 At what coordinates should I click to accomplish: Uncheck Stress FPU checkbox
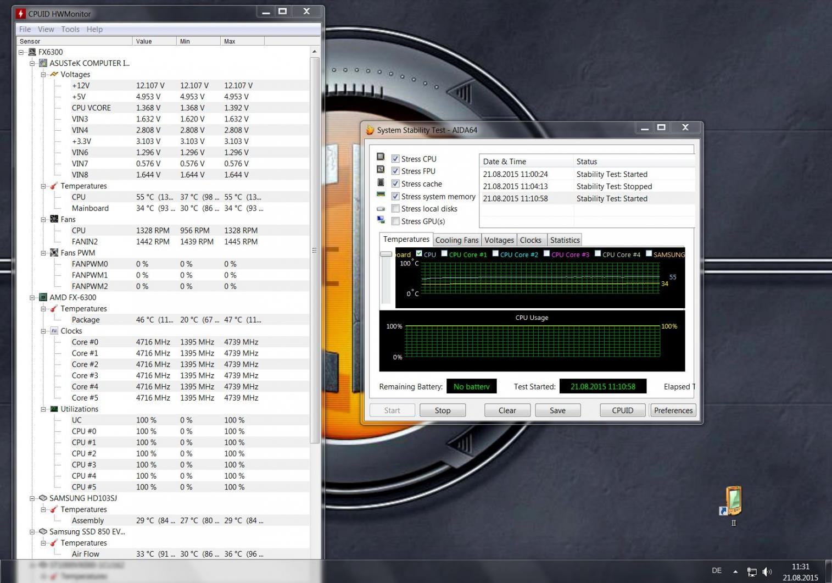[x=395, y=171]
